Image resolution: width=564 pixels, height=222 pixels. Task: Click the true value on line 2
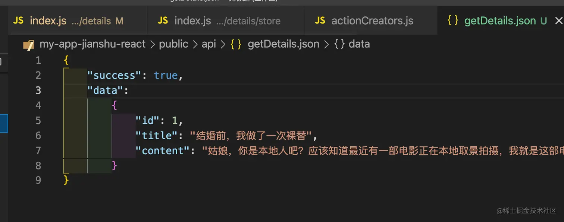click(166, 76)
